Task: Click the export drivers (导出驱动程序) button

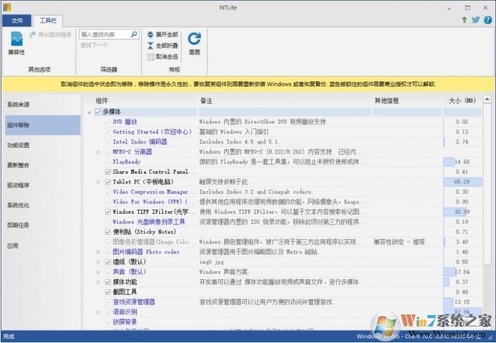Action: (50, 34)
